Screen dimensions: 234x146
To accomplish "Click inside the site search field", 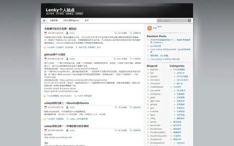I will coord(172,21).
